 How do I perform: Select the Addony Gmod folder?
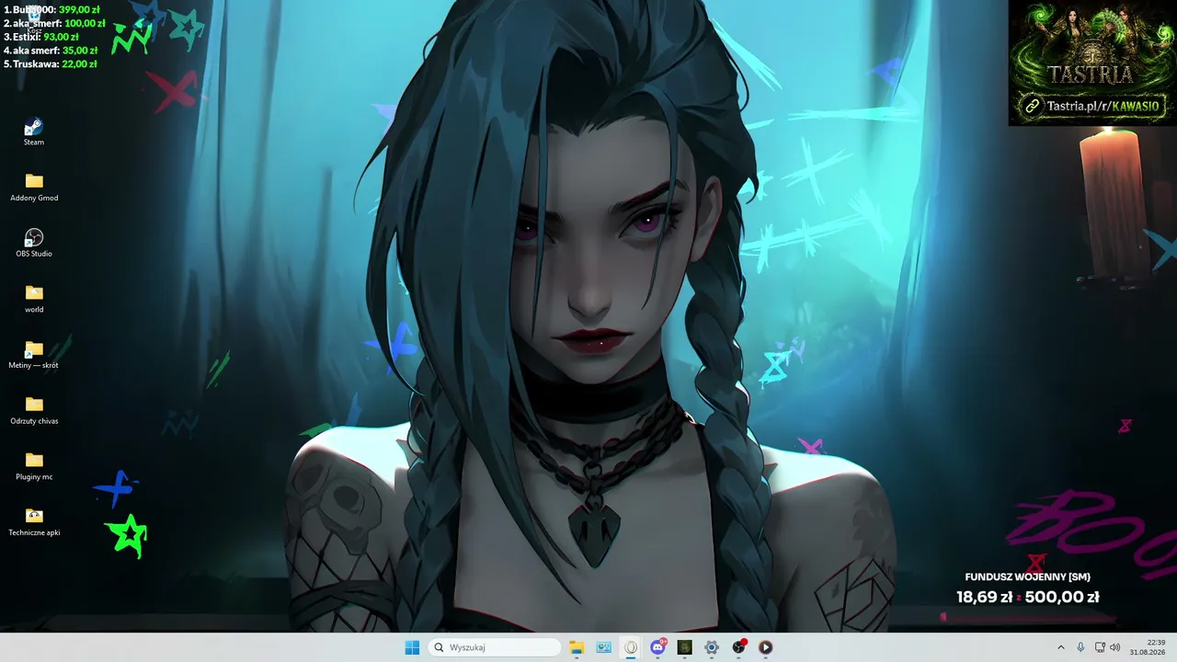point(34,187)
